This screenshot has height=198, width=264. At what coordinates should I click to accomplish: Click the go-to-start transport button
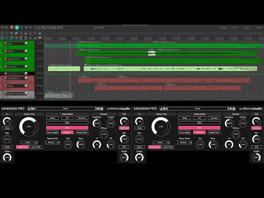[2, 28]
